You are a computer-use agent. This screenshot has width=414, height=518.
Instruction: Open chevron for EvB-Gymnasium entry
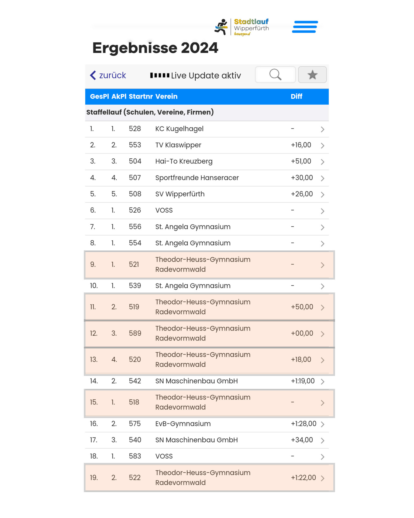tap(322, 424)
